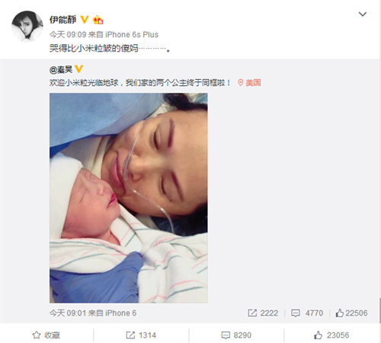Open the 8290 comments section
The width and height of the screenshot is (381, 343).
click(x=236, y=335)
